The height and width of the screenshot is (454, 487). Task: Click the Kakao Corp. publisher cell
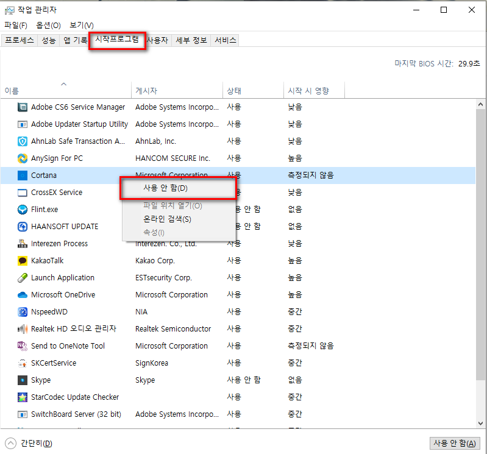155,261
